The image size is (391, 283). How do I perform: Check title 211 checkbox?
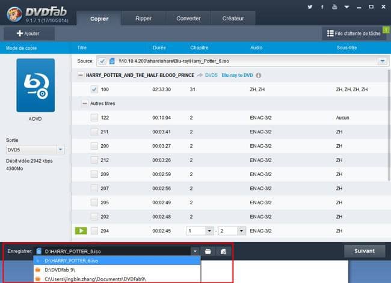click(94, 132)
